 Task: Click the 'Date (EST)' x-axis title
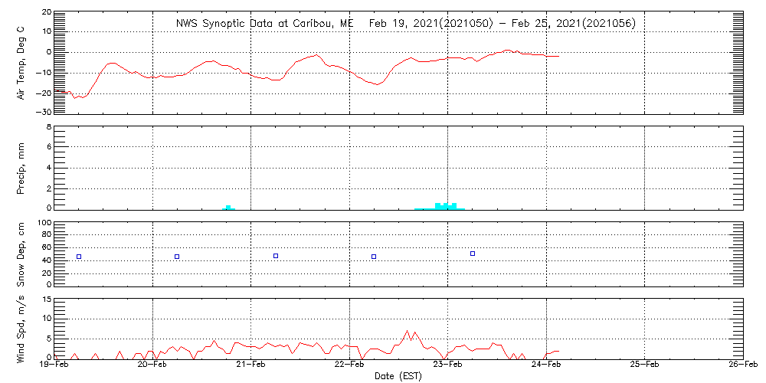pos(398,376)
